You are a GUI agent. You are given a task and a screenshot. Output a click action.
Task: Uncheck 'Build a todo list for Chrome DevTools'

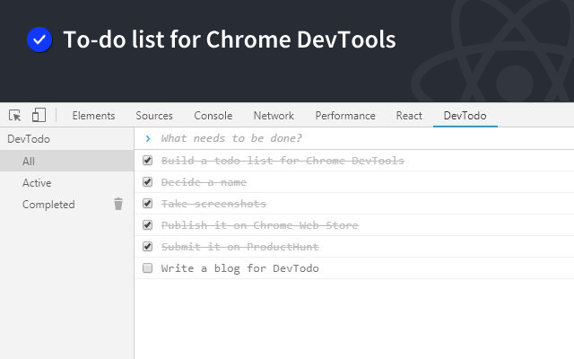point(148,161)
